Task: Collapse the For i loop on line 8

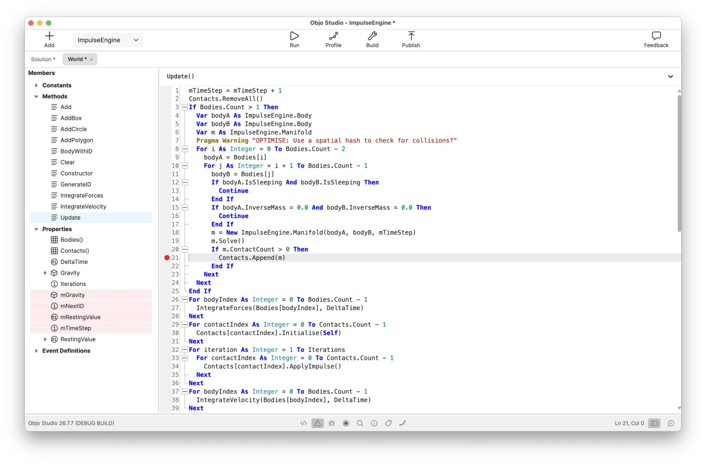Action: tap(184, 149)
